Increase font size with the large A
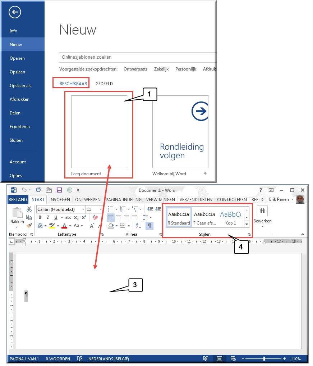 92,226
